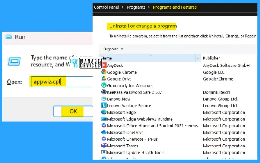Click the large Run icon beside the description
This screenshot has height=163, width=260.
coord(14,61)
